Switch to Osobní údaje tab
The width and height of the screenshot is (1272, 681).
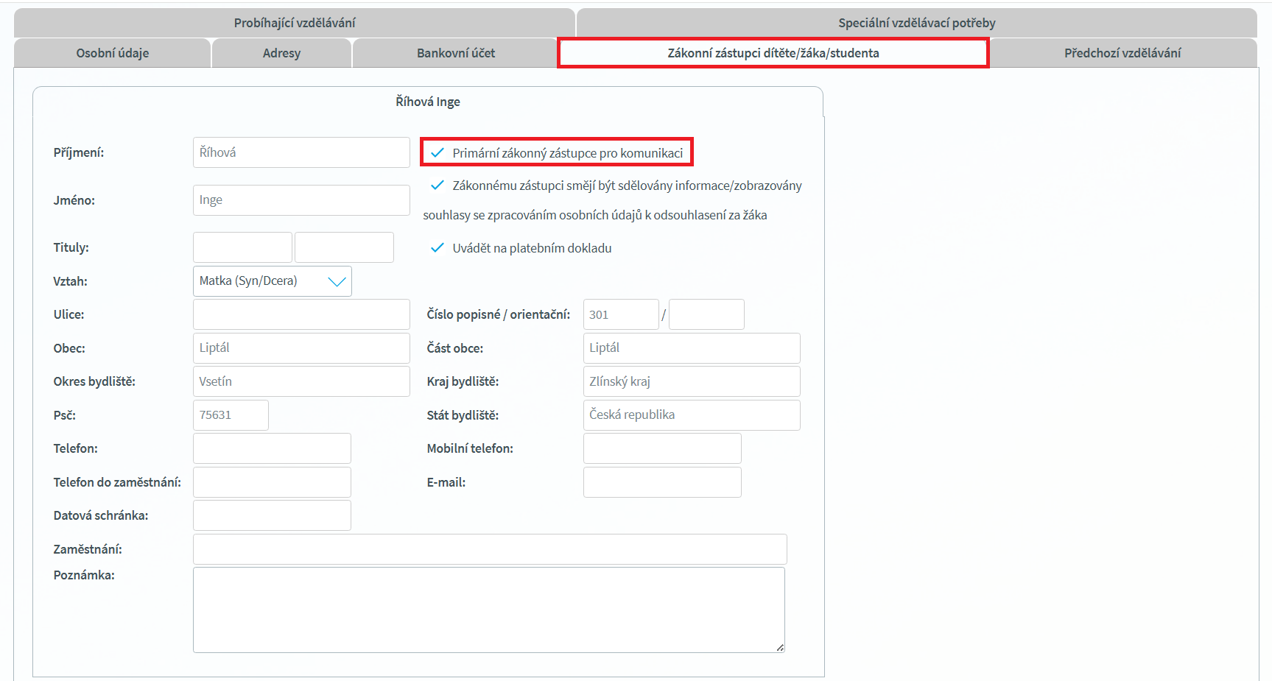[113, 53]
